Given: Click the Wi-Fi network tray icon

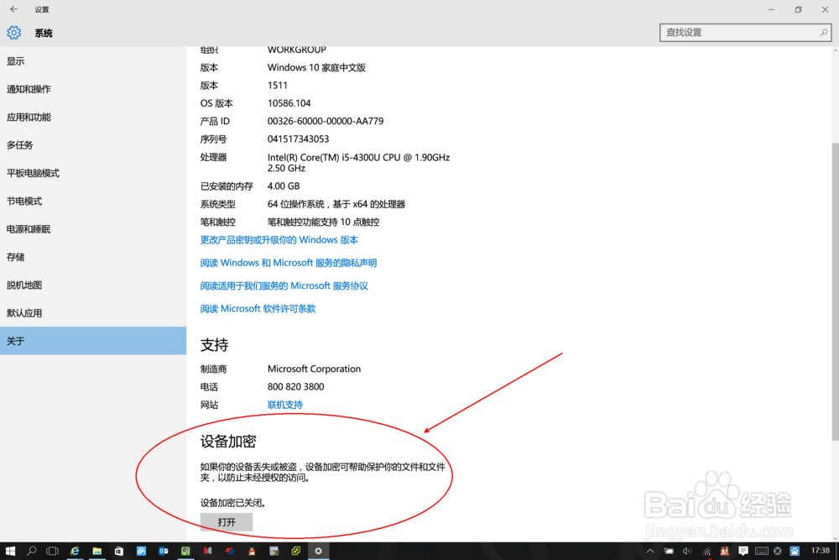Looking at the screenshot, I should [x=706, y=551].
